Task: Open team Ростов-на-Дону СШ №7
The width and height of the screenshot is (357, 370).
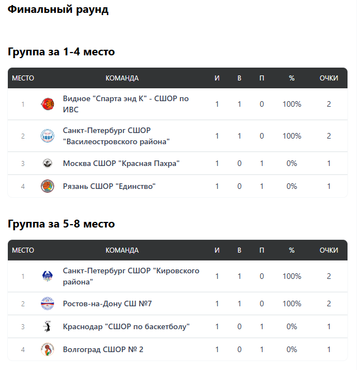Action: pyautogui.click(x=107, y=303)
